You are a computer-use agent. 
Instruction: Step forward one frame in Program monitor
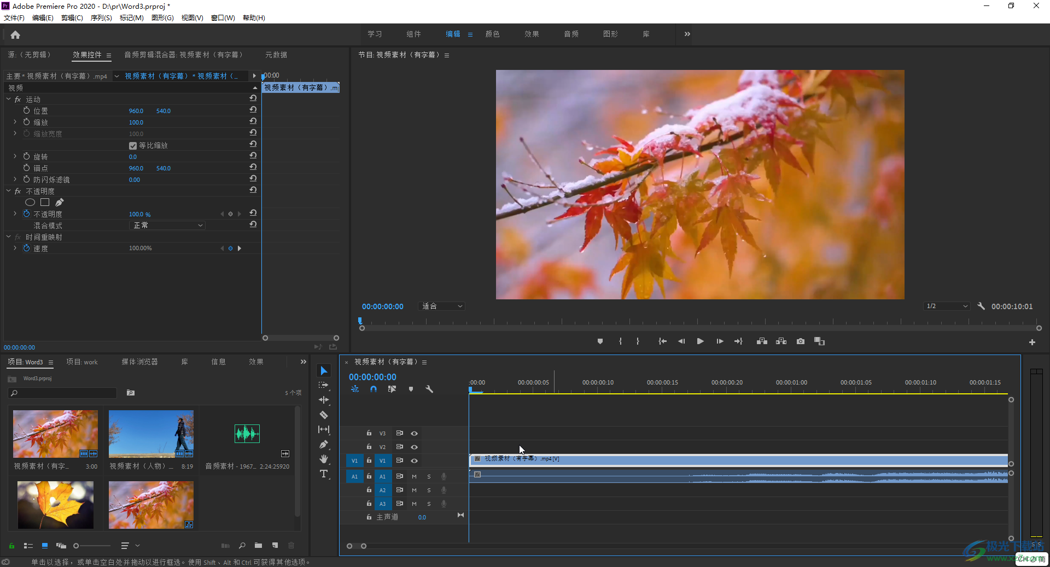720,341
